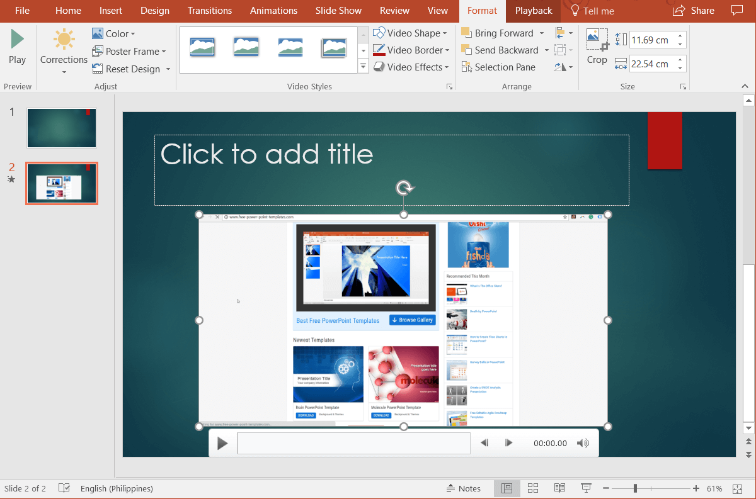
Task: Click the Share button
Action: [x=693, y=11]
